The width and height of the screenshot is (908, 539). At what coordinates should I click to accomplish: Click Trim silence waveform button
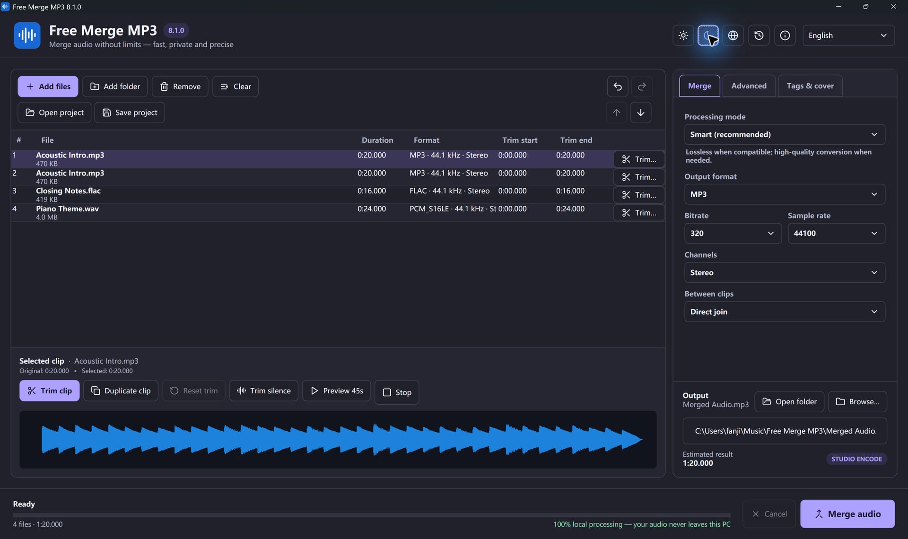[264, 391]
